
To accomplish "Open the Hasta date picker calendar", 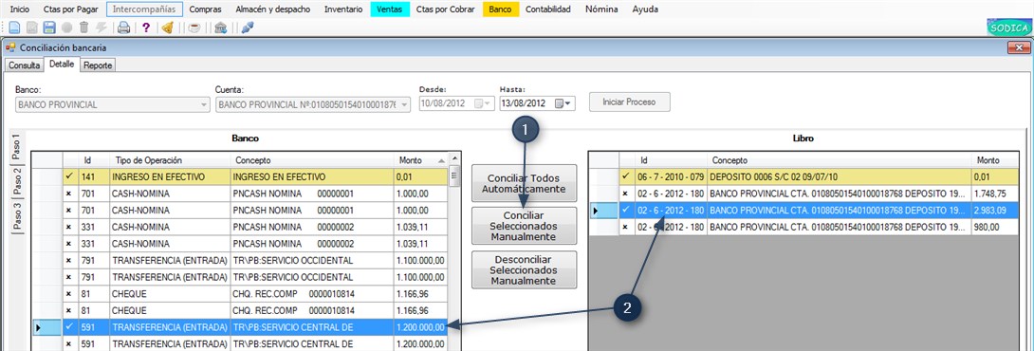I will pyautogui.click(x=563, y=103).
